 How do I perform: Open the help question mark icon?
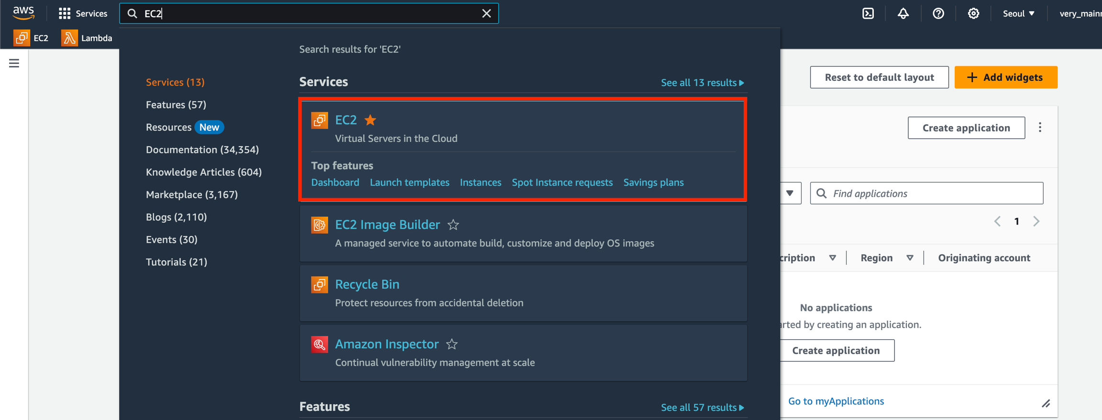(x=938, y=13)
